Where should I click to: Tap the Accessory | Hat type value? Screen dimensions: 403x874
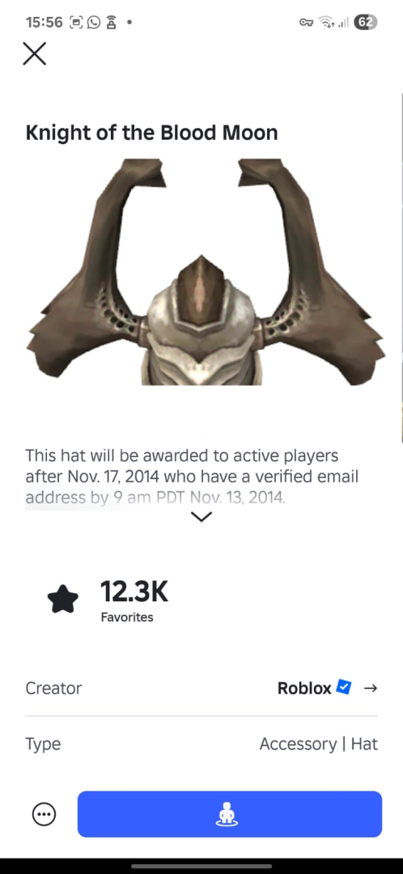(x=318, y=745)
